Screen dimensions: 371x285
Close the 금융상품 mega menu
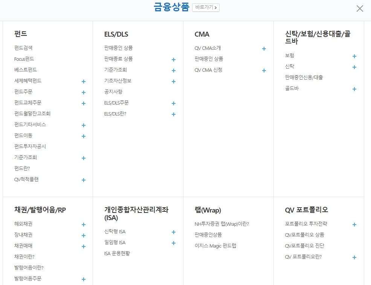coord(359,8)
